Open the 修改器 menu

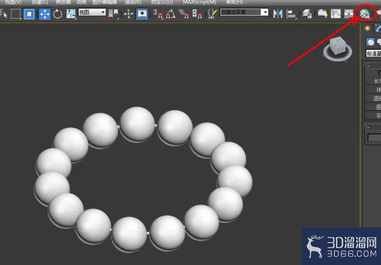pyautogui.click(x=63, y=2)
